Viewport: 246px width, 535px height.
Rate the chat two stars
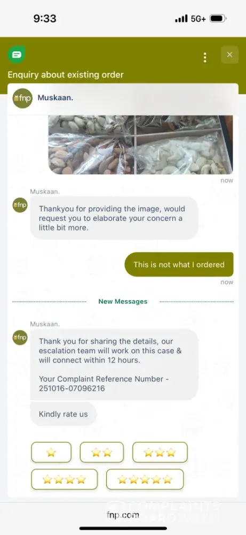pyautogui.click(x=102, y=453)
